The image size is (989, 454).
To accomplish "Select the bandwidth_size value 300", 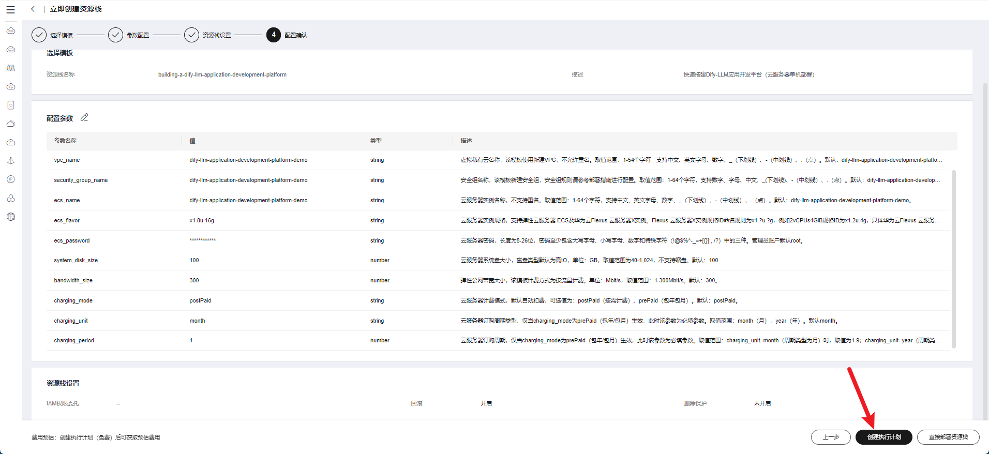I will point(194,281).
